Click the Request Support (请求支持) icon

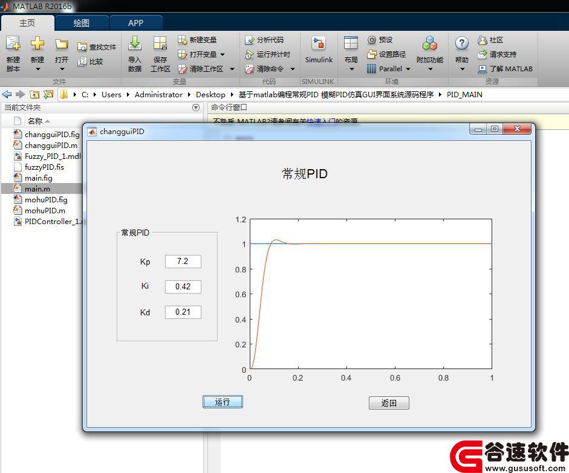[483, 54]
